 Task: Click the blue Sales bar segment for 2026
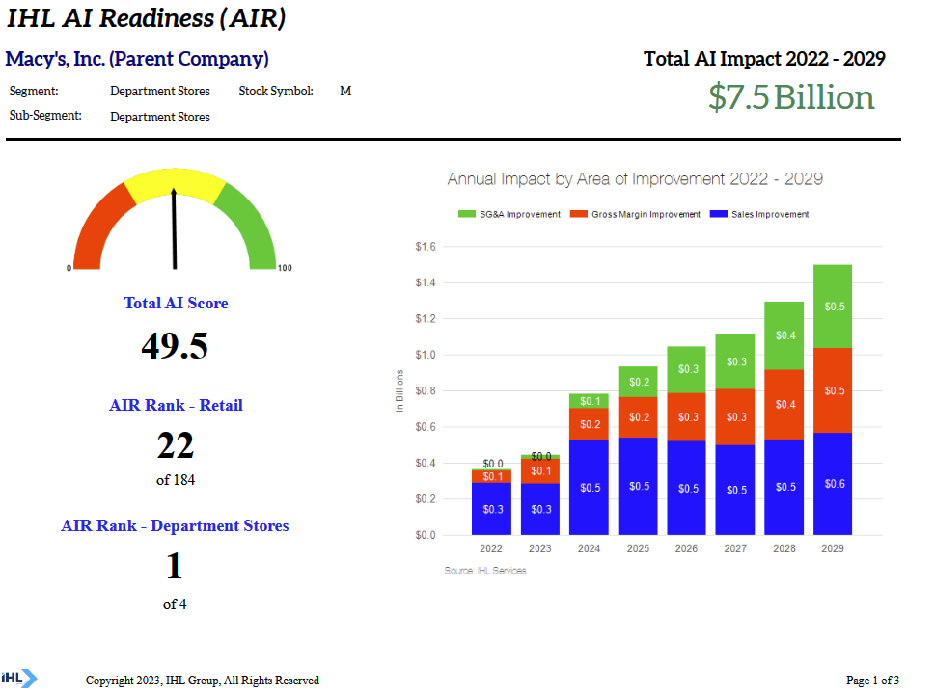[687, 488]
